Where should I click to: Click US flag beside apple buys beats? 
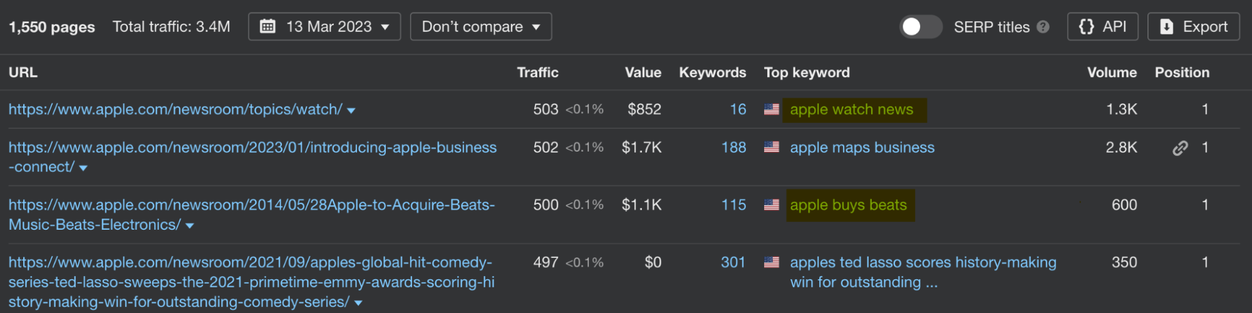[x=772, y=205]
